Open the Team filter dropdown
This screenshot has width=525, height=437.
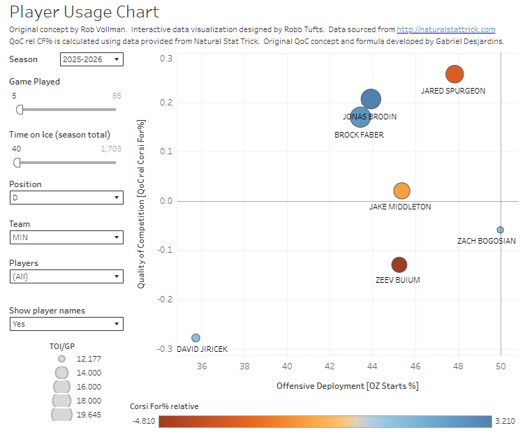tap(66, 237)
